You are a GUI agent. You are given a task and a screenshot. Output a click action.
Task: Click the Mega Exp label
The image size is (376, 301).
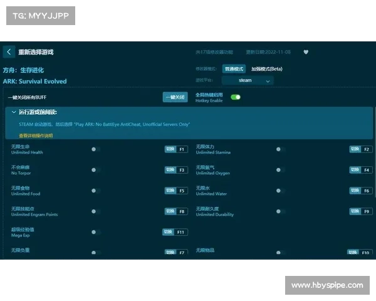coord(21,235)
